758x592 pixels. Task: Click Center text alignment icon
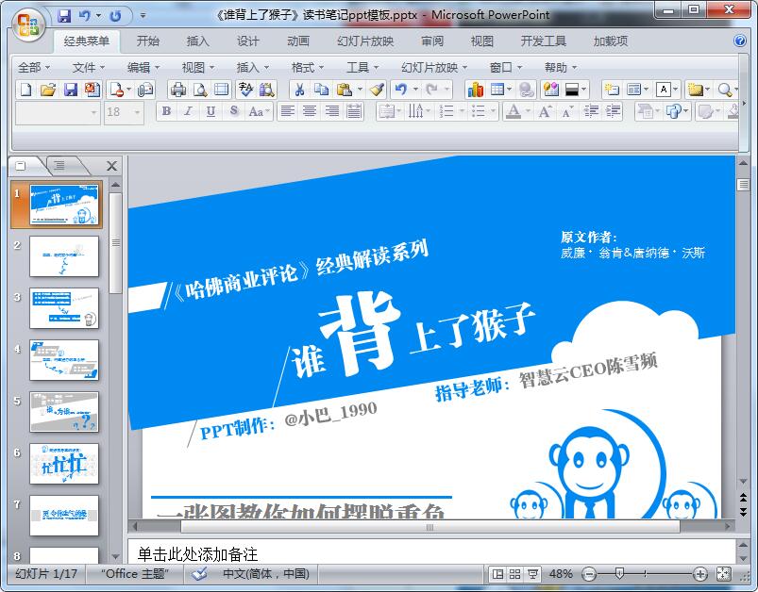click(310, 111)
